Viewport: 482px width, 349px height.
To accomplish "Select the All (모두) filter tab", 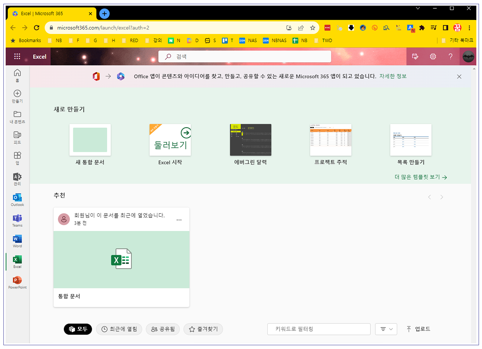I will click(78, 329).
